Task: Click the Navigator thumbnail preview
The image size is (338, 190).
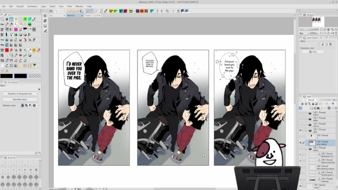Action: point(318,22)
